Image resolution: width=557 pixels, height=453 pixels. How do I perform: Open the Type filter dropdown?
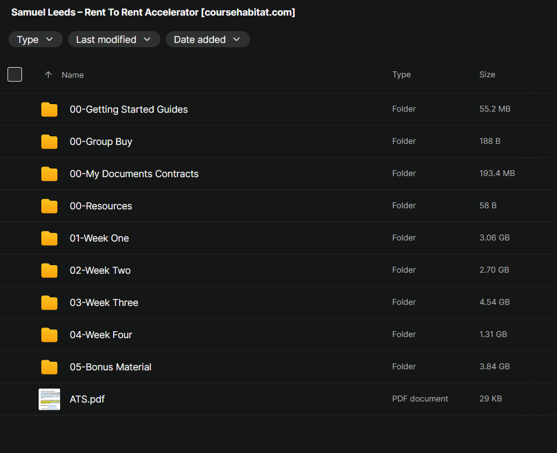[35, 39]
